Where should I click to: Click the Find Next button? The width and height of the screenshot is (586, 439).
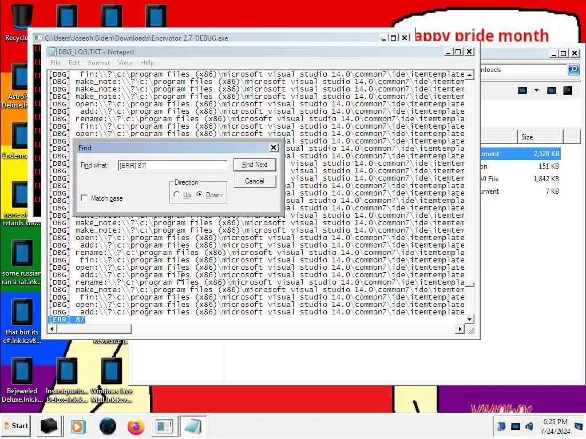point(255,165)
